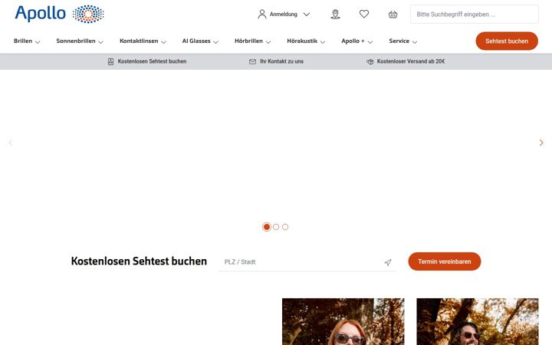Click the package icon beside Kostenloser Versand
552x345 pixels.
(370, 61)
